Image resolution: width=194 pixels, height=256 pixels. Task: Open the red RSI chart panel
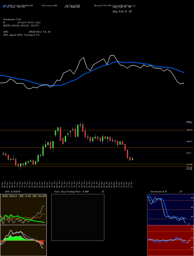coord(170,240)
